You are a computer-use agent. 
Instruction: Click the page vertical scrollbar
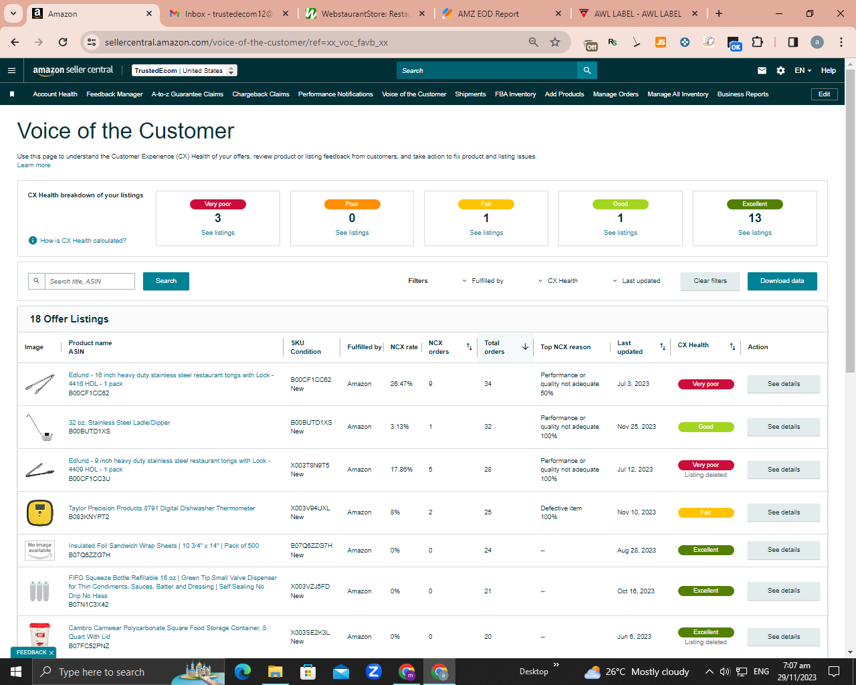pyautogui.click(x=850, y=221)
